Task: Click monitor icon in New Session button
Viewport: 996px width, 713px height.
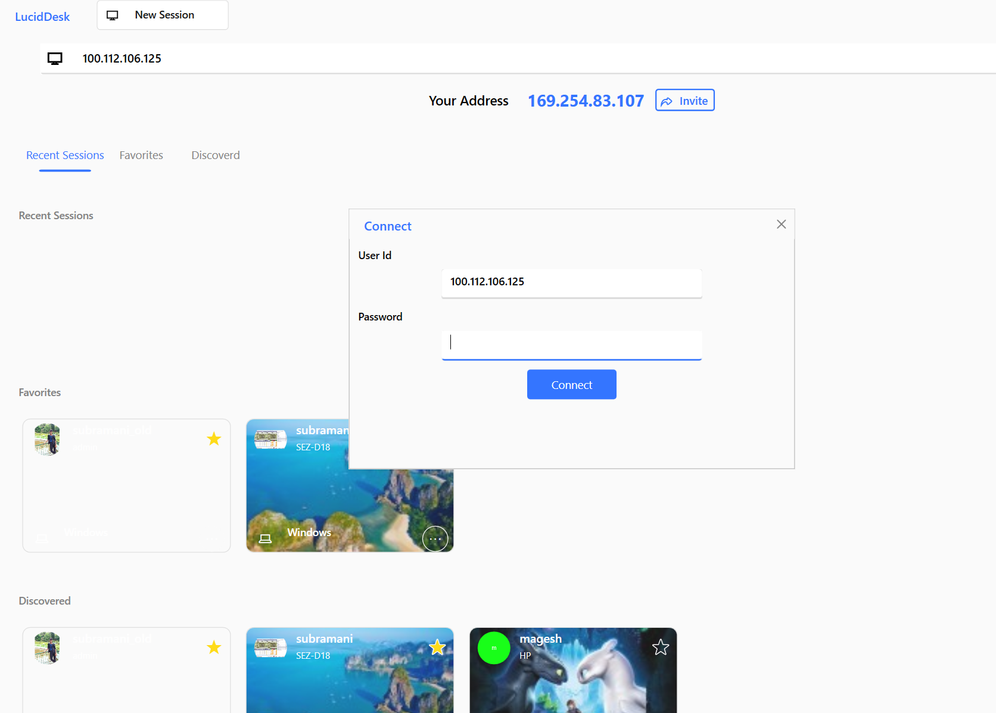Action: point(113,15)
